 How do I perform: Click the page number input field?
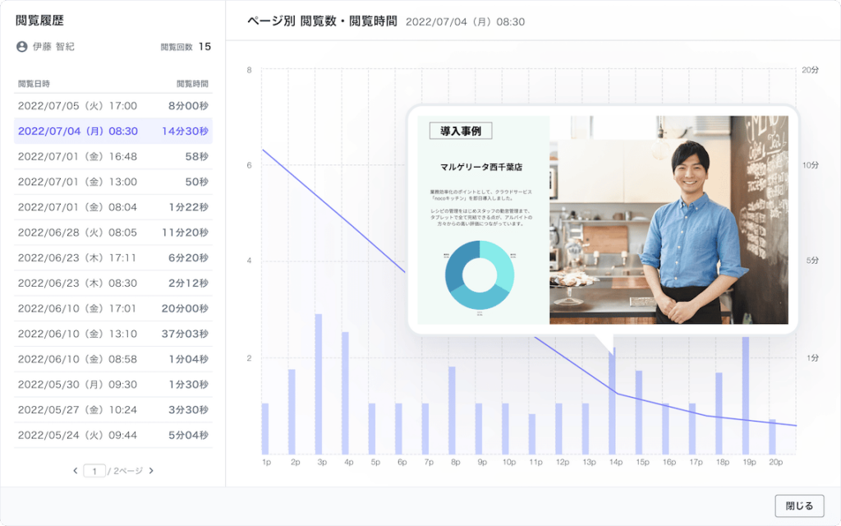(x=94, y=471)
